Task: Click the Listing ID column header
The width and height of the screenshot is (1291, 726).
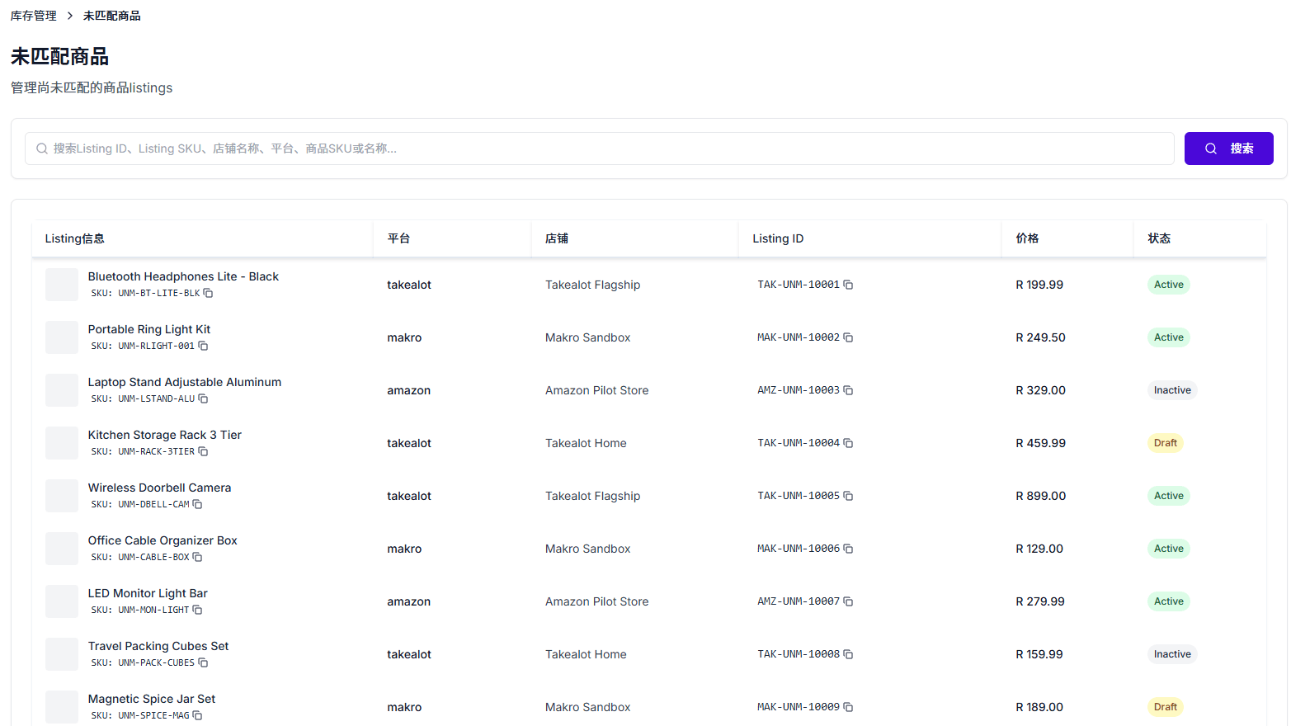Action: click(x=778, y=238)
